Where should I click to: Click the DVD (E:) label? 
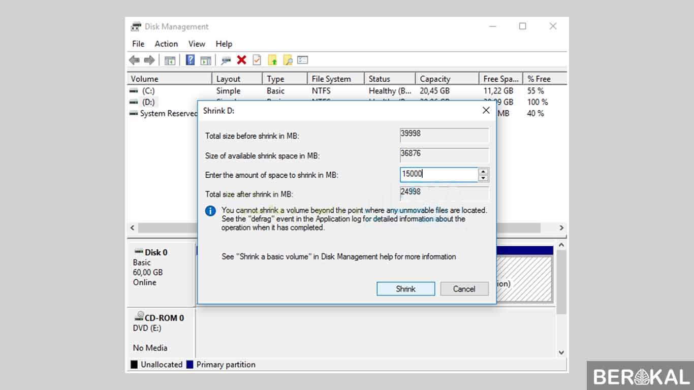coord(147,328)
